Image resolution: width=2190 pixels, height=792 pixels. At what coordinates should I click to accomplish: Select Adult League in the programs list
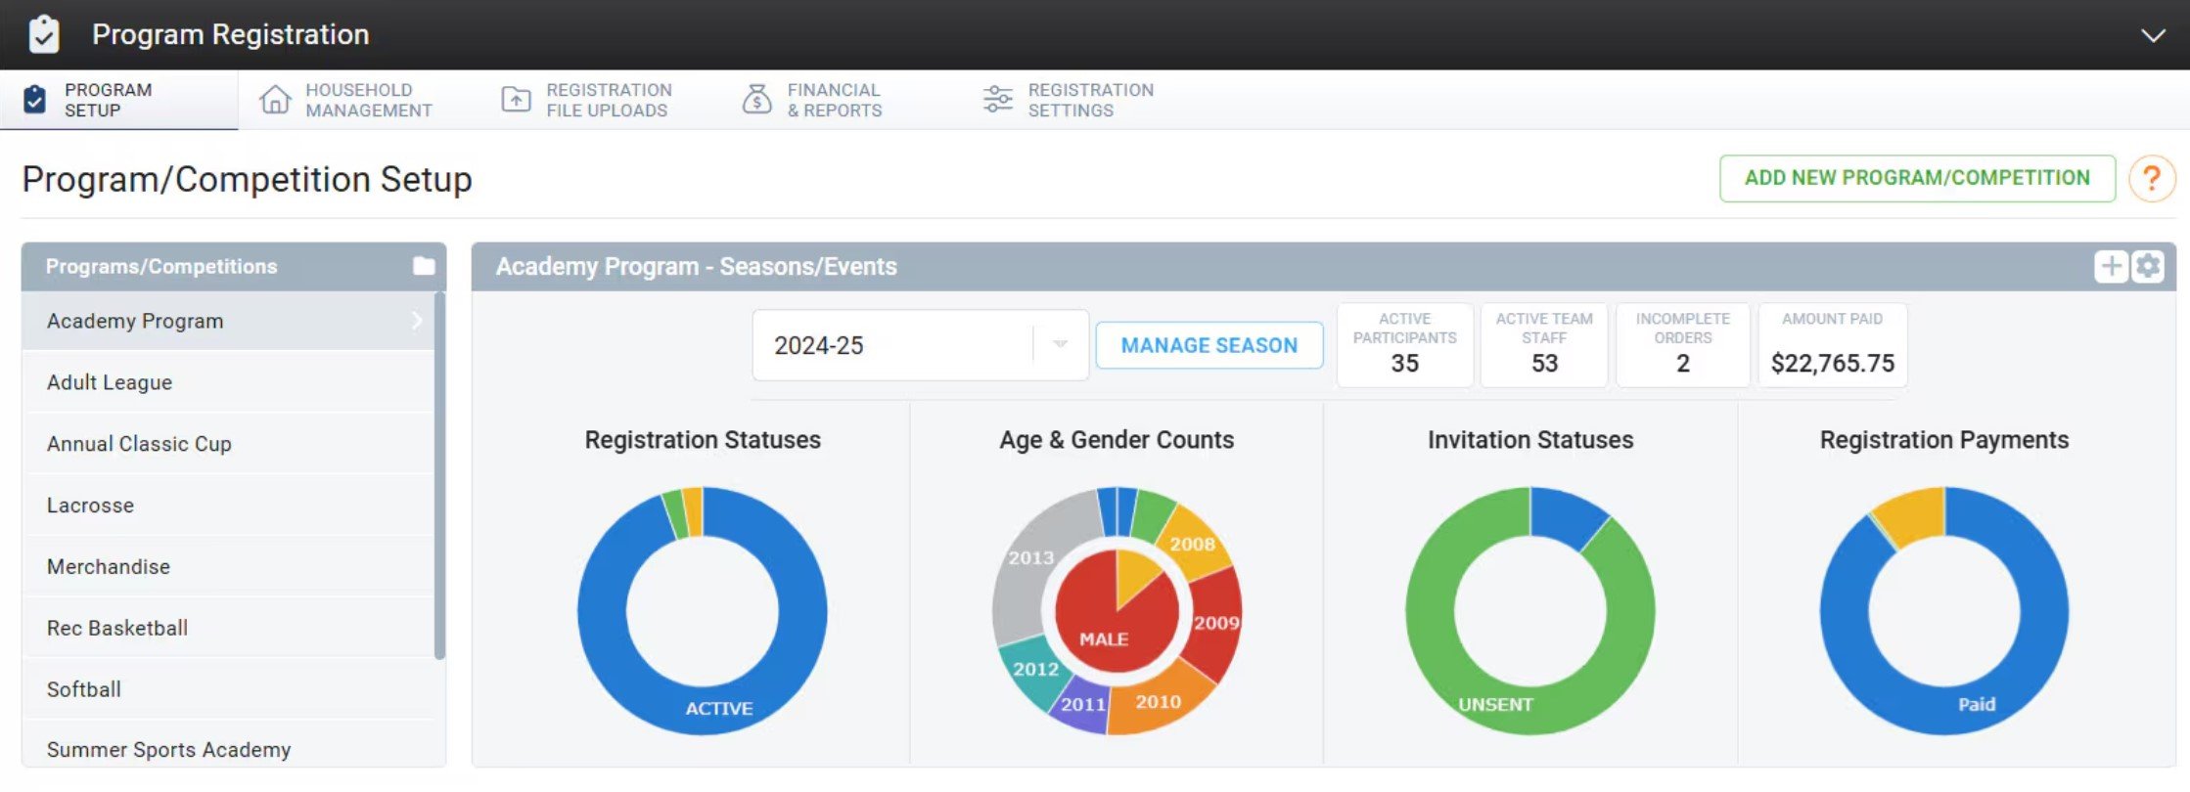coord(110,382)
